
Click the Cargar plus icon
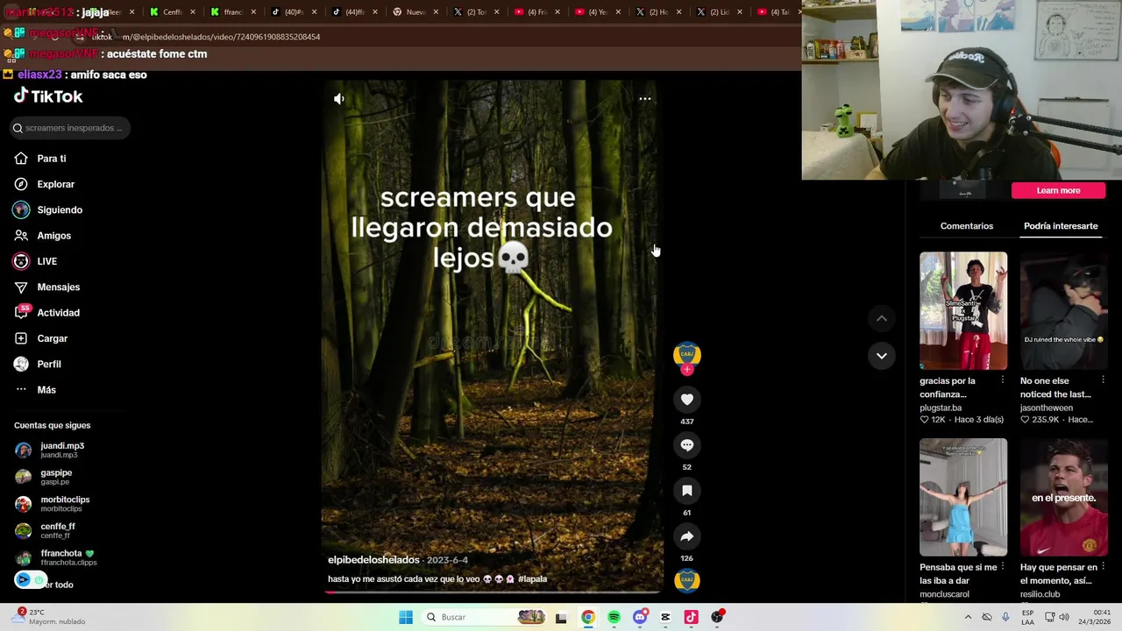click(21, 338)
